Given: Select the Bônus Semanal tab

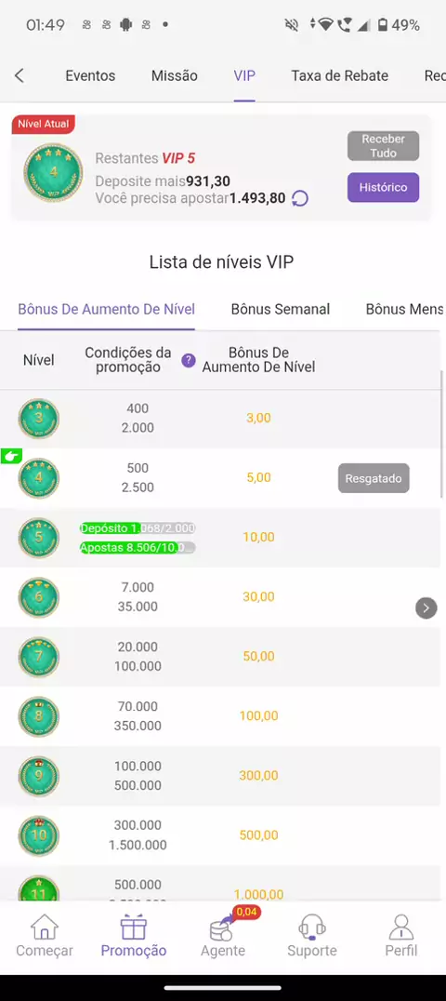Looking at the screenshot, I should point(280,310).
